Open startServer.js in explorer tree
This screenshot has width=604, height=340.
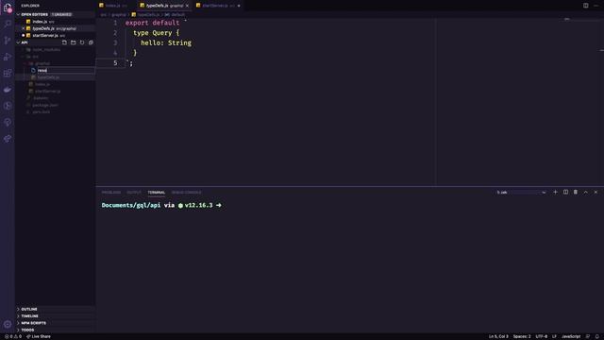55,91
